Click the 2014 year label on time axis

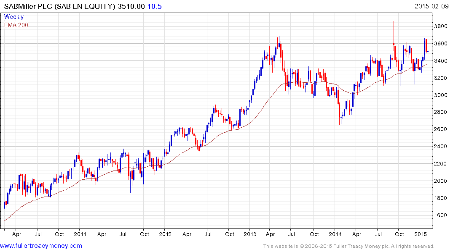(x=335, y=234)
